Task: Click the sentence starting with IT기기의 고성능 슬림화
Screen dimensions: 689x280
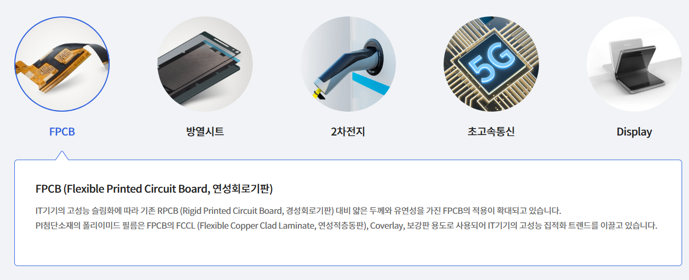Action: coord(298,210)
